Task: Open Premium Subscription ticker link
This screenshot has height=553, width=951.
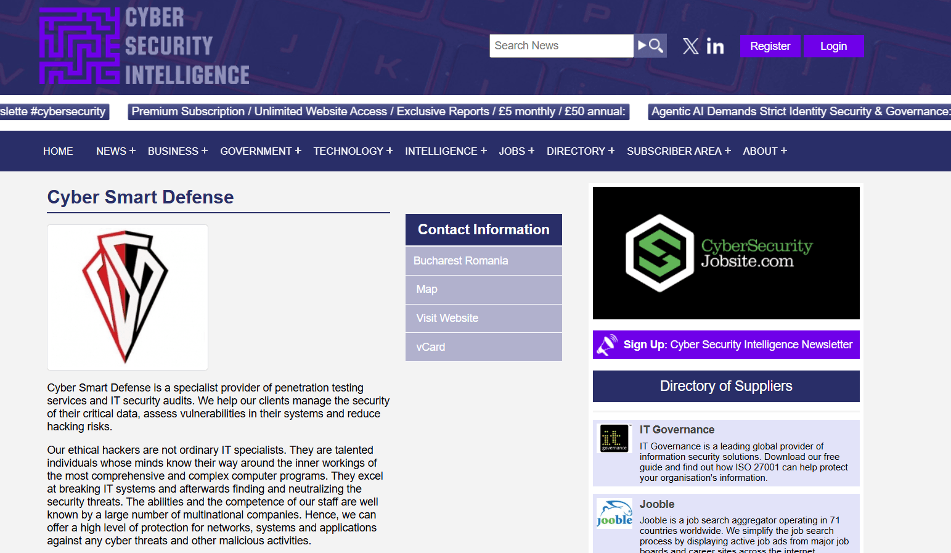Action: coord(378,112)
